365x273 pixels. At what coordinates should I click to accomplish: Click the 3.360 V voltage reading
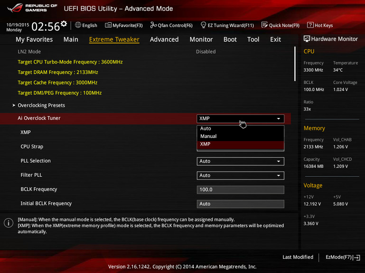pos(311,223)
